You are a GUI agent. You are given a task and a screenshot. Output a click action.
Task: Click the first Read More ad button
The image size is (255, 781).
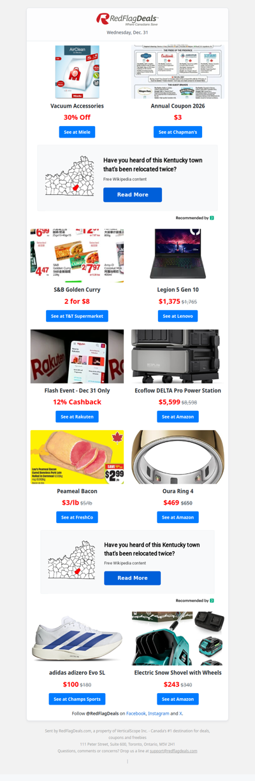133,195
